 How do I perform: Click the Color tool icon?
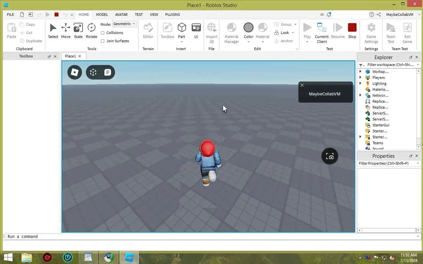coord(248,27)
